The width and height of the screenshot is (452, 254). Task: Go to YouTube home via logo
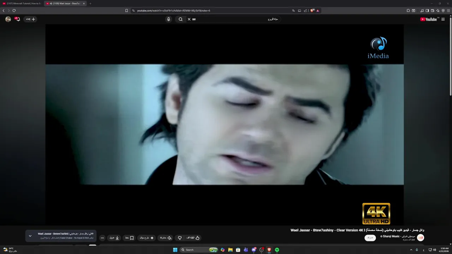429,19
